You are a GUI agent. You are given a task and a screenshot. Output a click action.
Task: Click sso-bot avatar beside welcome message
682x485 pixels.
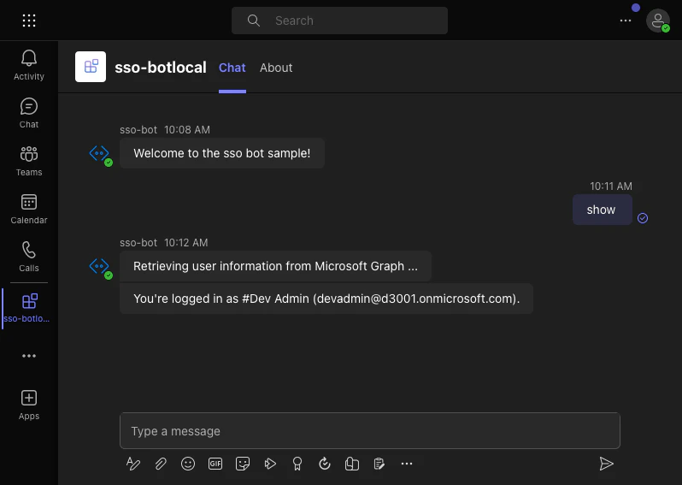tap(100, 154)
